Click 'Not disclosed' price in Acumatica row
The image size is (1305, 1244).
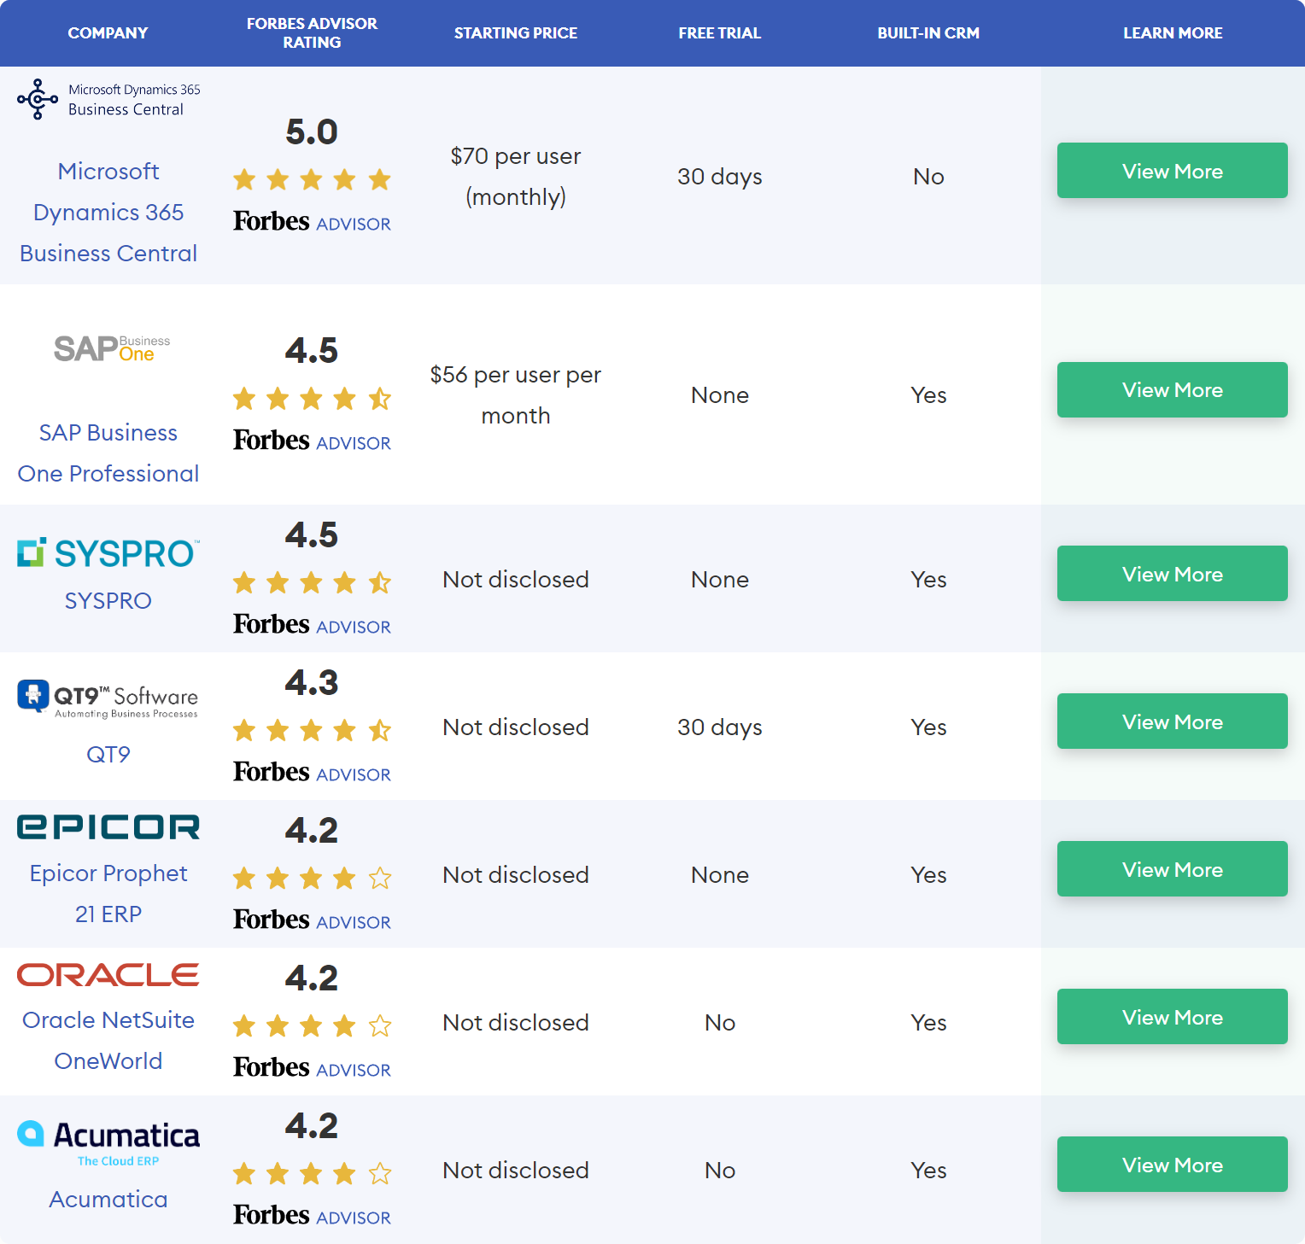coord(516,1171)
